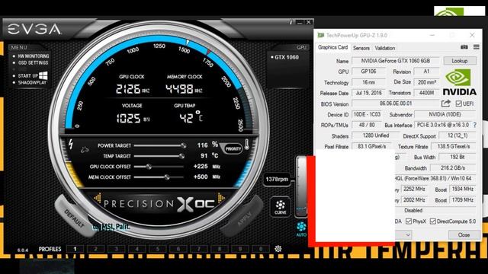This screenshot has width=488, height=274.
Task: Click the Transistors '4400M' field
Action: (x=426, y=93)
